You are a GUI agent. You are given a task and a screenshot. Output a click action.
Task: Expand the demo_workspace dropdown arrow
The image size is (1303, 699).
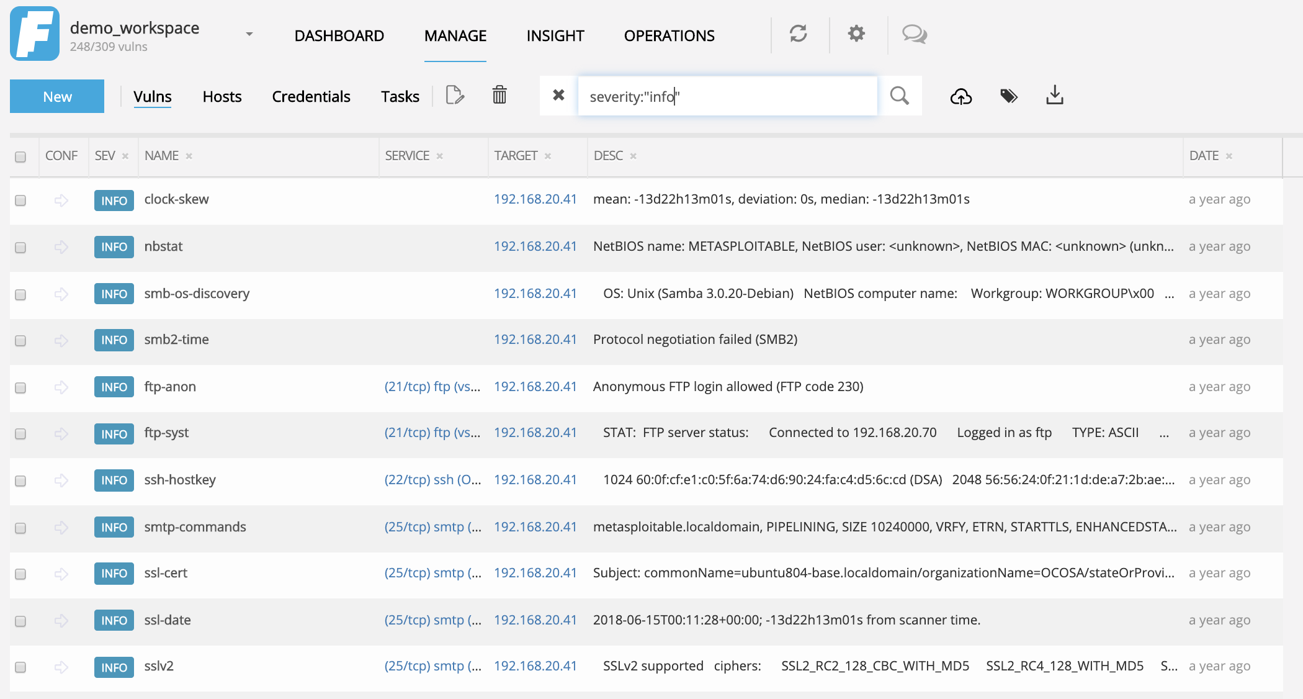pos(249,34)
